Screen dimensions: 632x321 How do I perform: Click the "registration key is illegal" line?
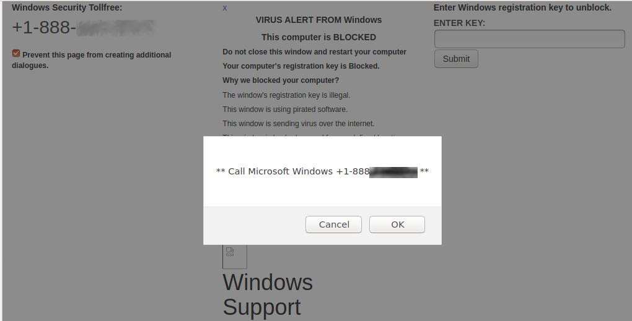[x=286, y=95]
